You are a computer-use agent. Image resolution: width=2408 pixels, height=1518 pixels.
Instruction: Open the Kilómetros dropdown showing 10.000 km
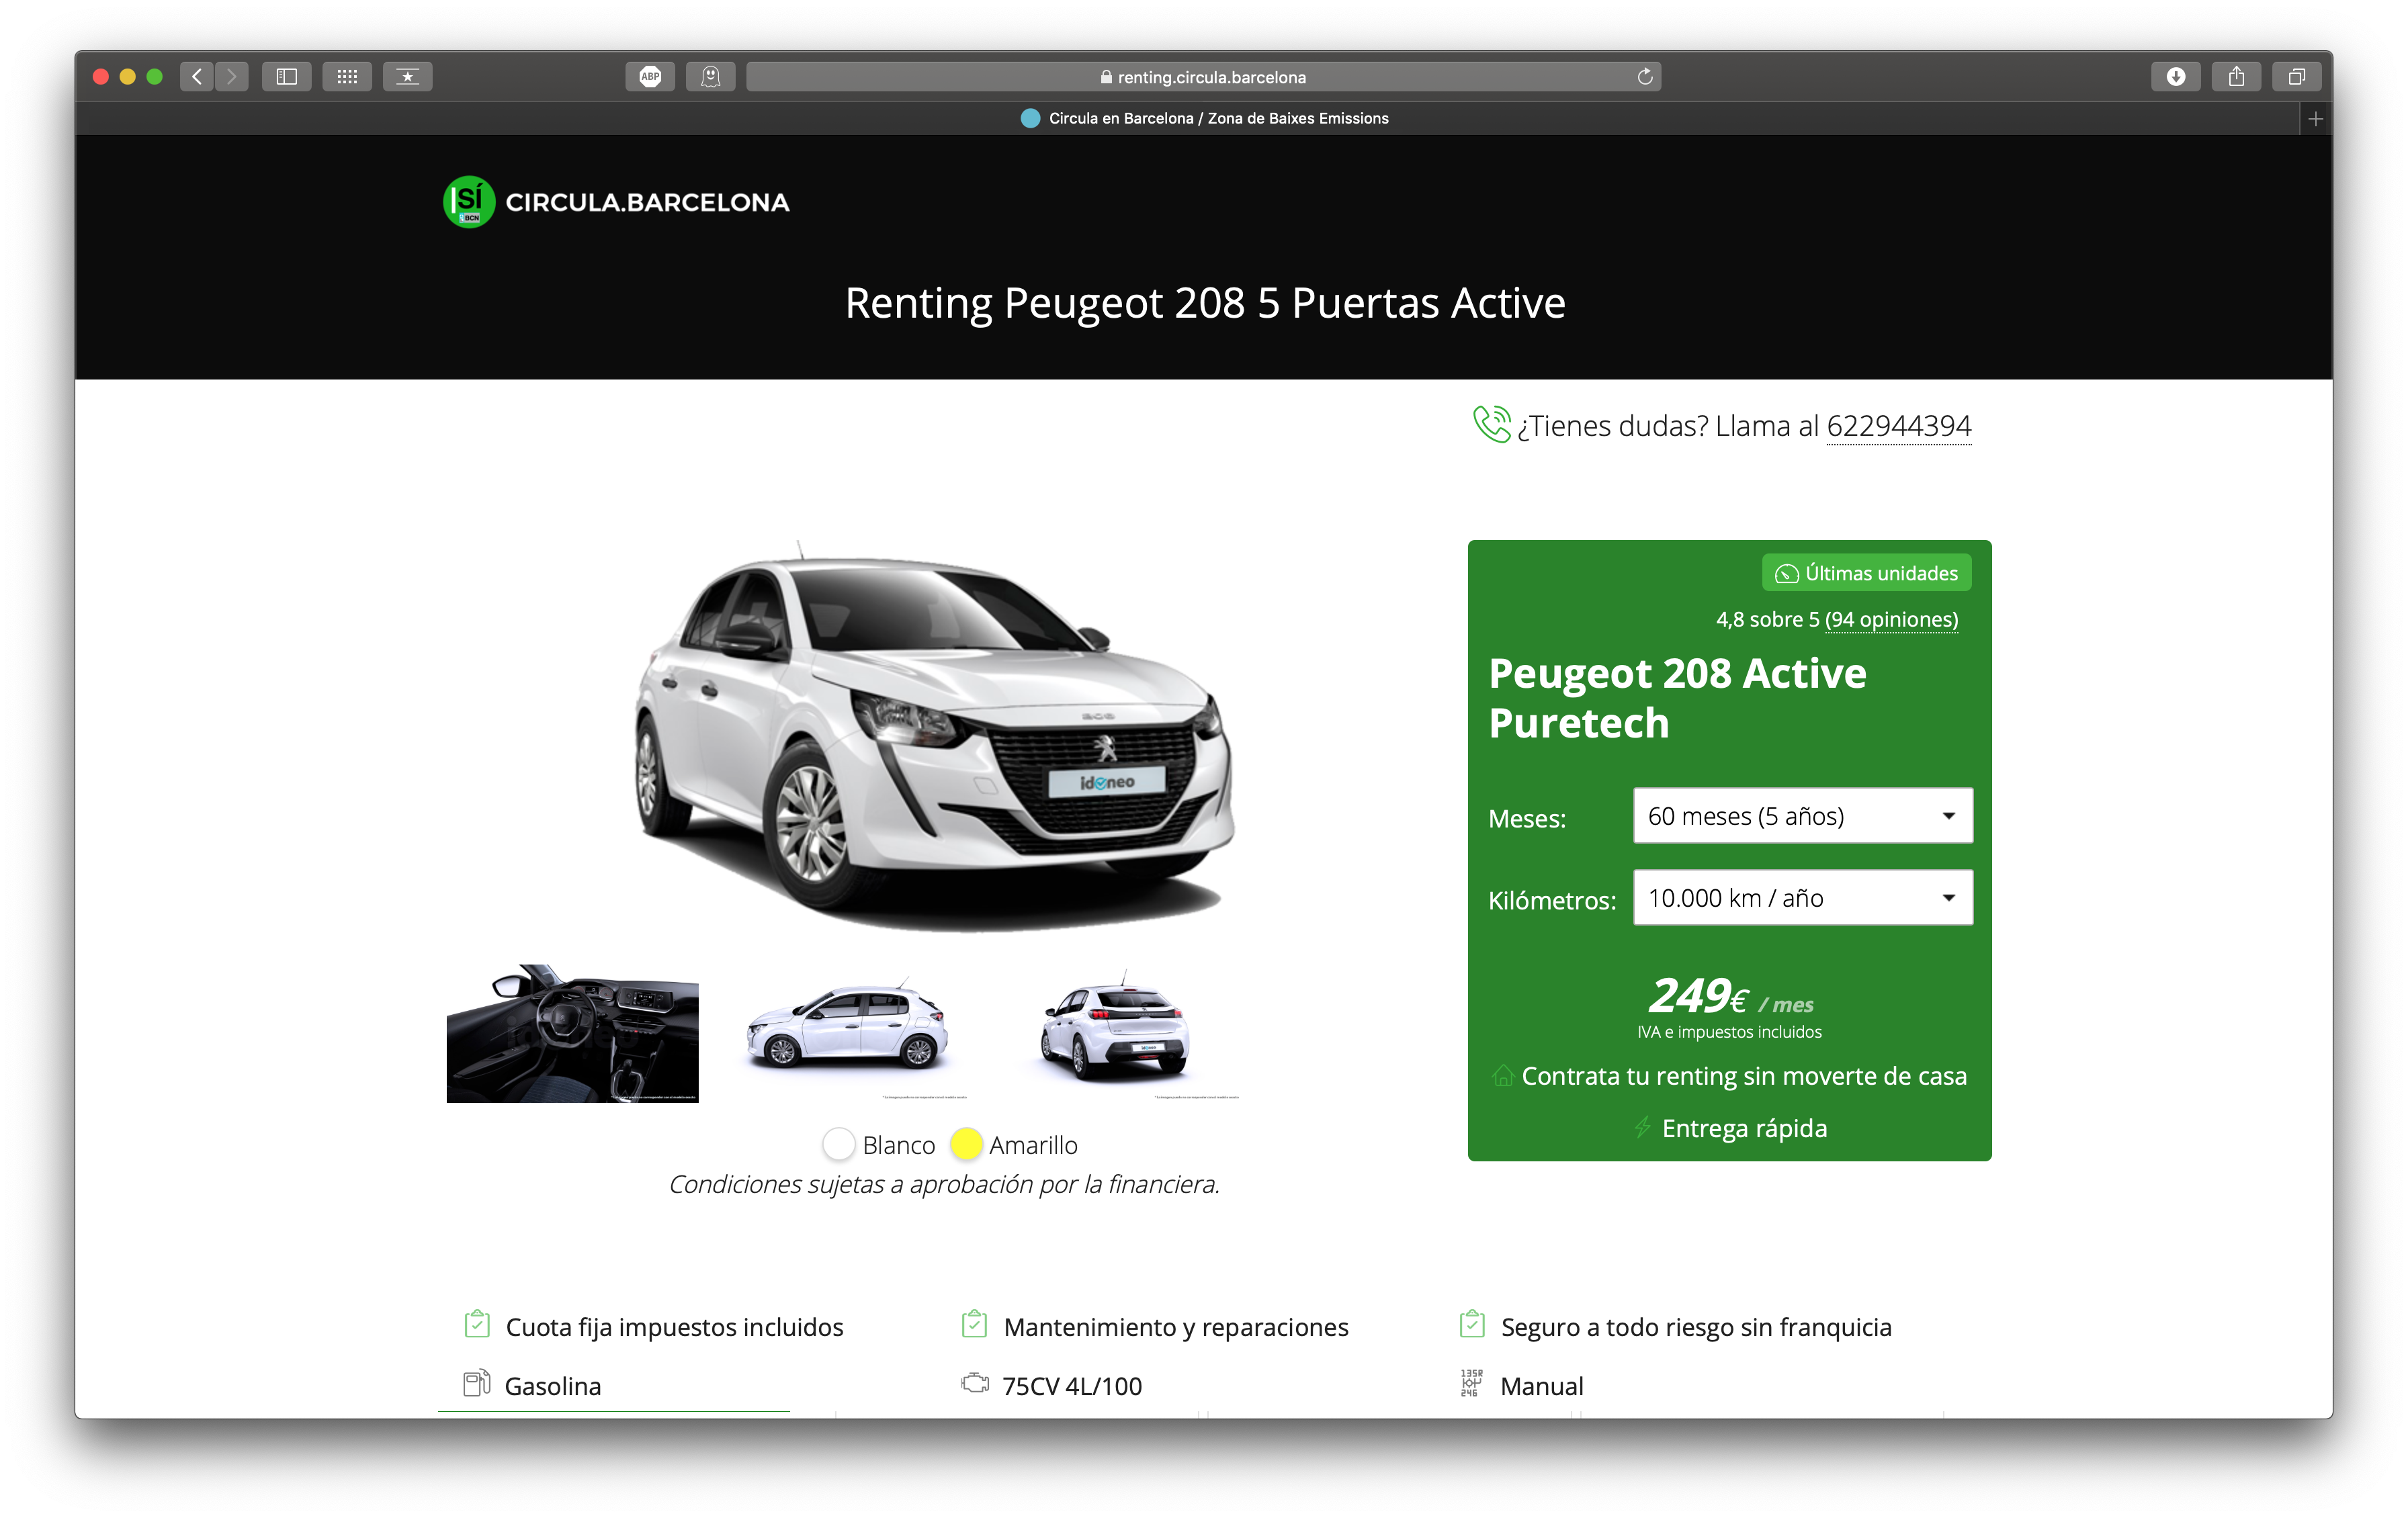click(x=1803, y=898)
